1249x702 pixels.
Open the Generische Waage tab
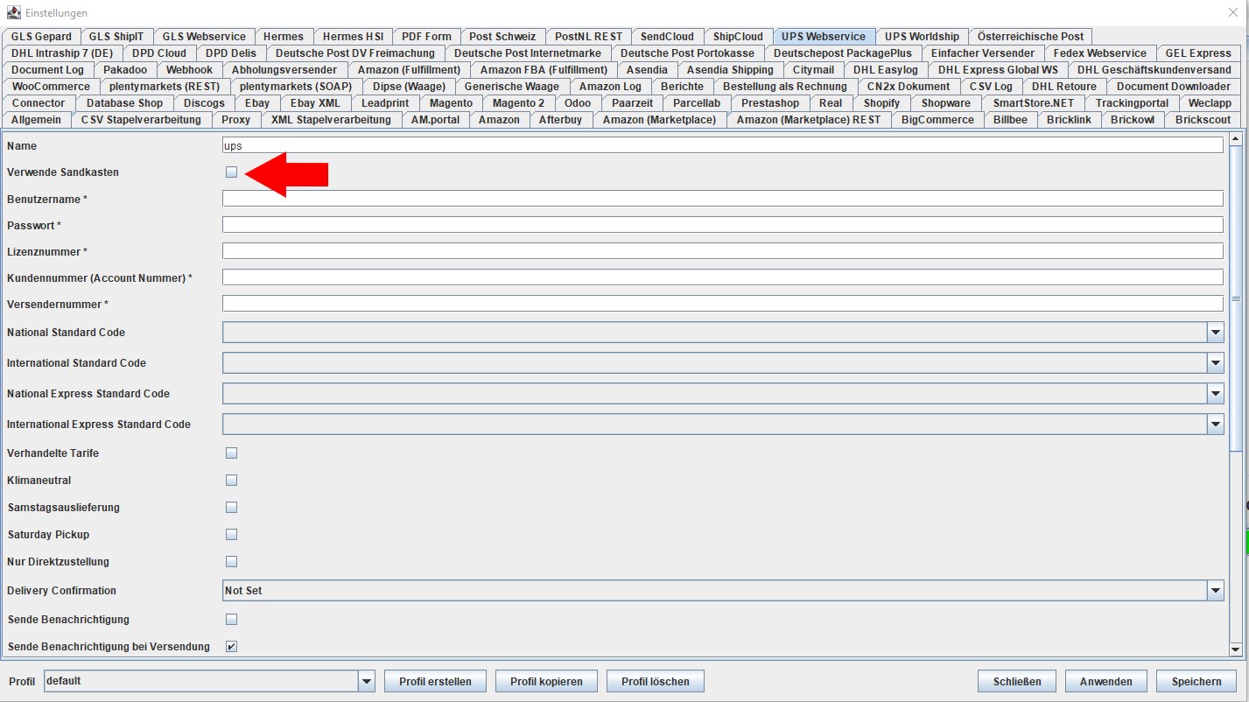click(x=511, y=87)
